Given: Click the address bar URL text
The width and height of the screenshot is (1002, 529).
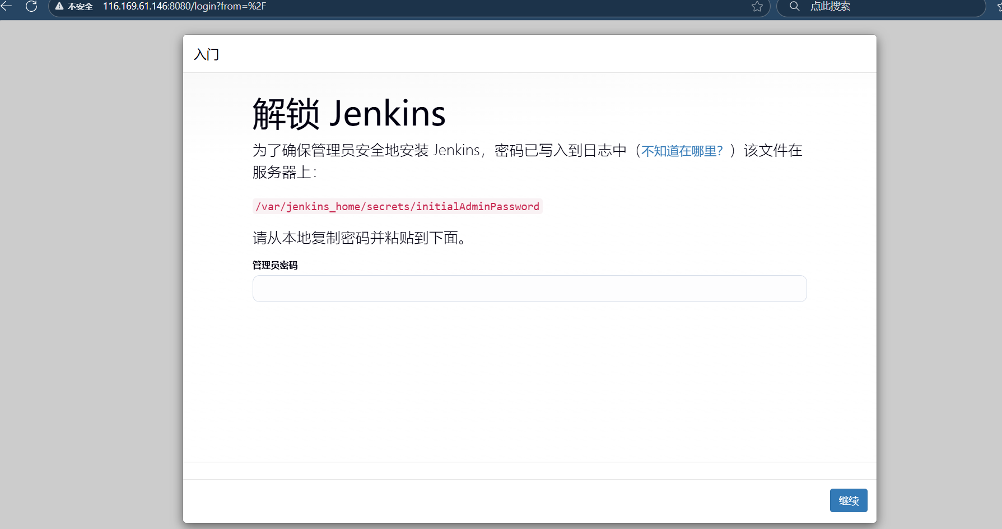Looking at the screenshot, I should [x=184, y=6].
